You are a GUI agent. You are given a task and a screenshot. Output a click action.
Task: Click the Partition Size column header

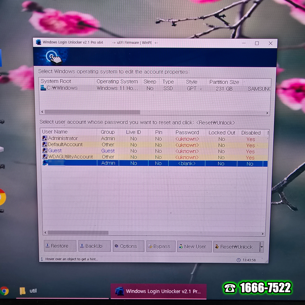224,82
